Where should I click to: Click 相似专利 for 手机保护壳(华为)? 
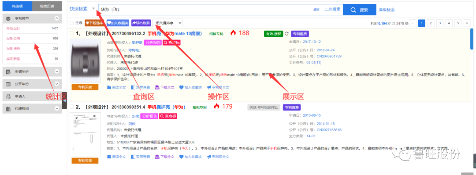coord(200,107)
